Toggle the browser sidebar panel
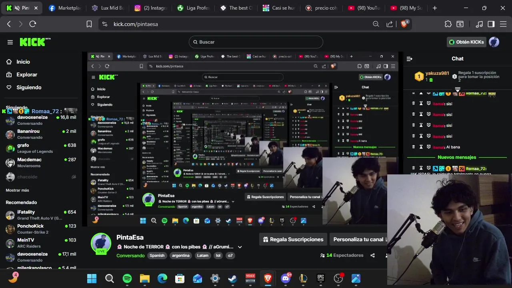Screen dimensions: 512x288 click(x=491, y=24)
